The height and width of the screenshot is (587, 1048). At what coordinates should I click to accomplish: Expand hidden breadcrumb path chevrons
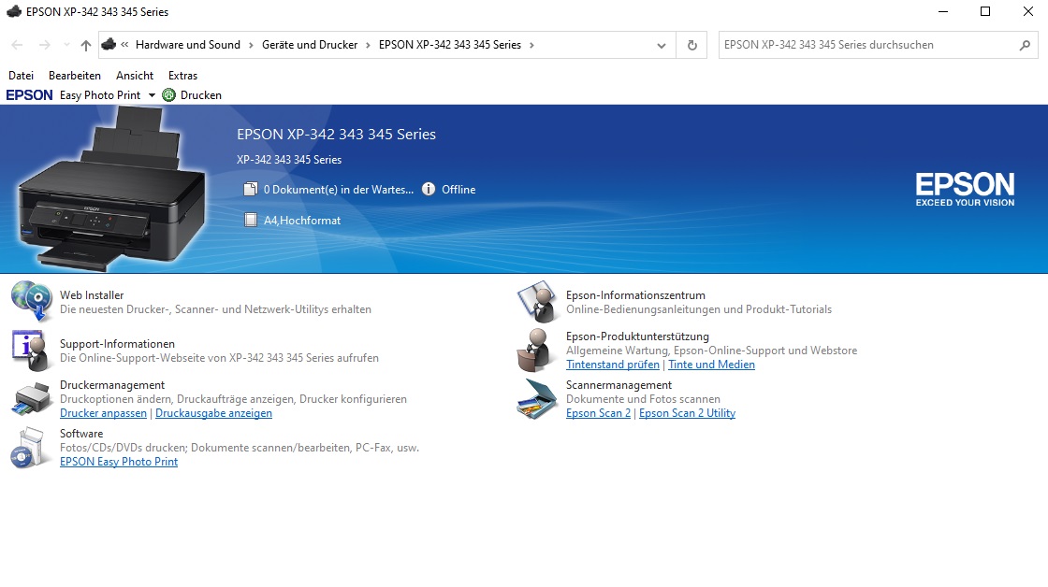pyautogui.click(x=124, y=45)
